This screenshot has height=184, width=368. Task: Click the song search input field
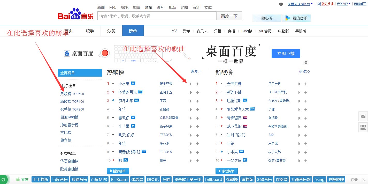(157, 16)
